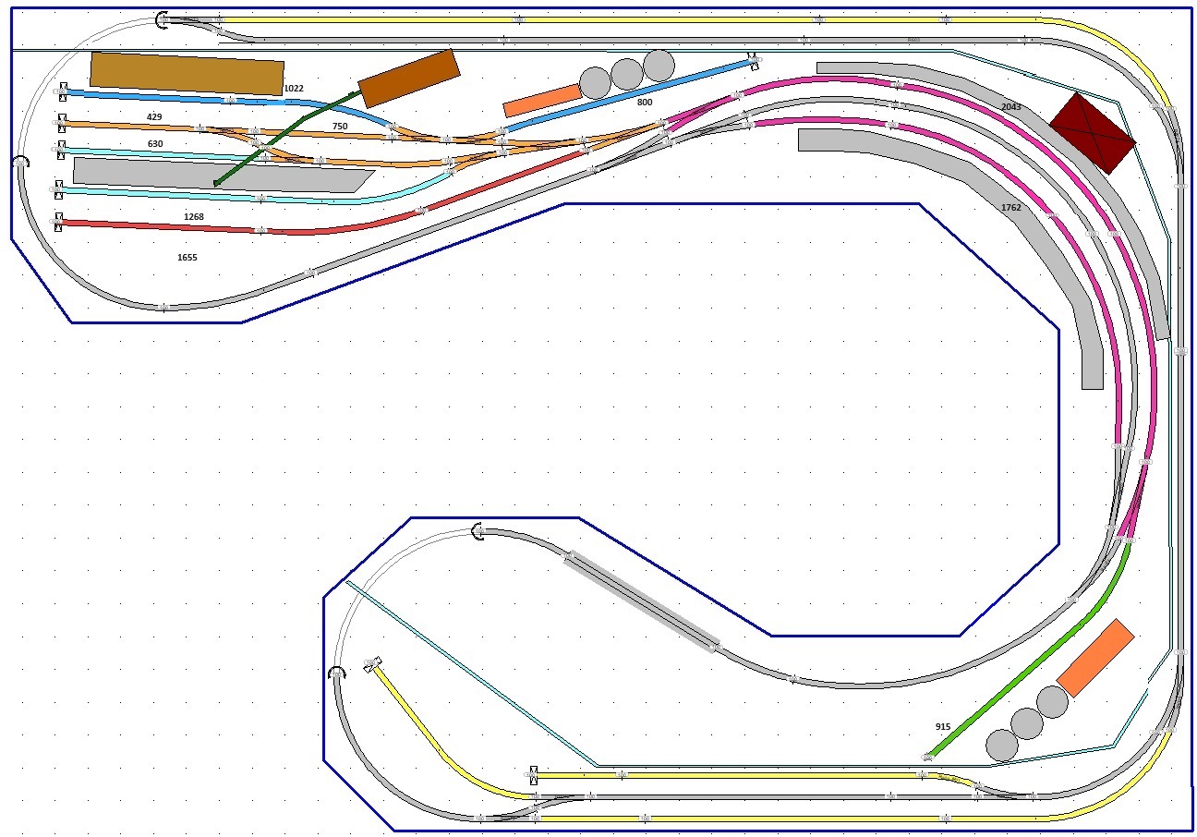Click track length label 1655

(187, 257)
